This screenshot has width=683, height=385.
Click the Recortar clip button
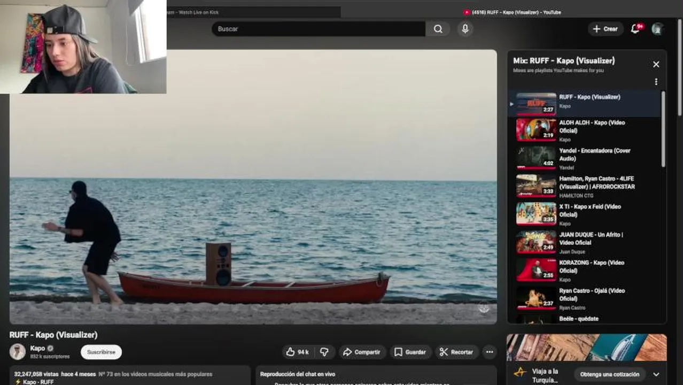[x=456, y=352]
